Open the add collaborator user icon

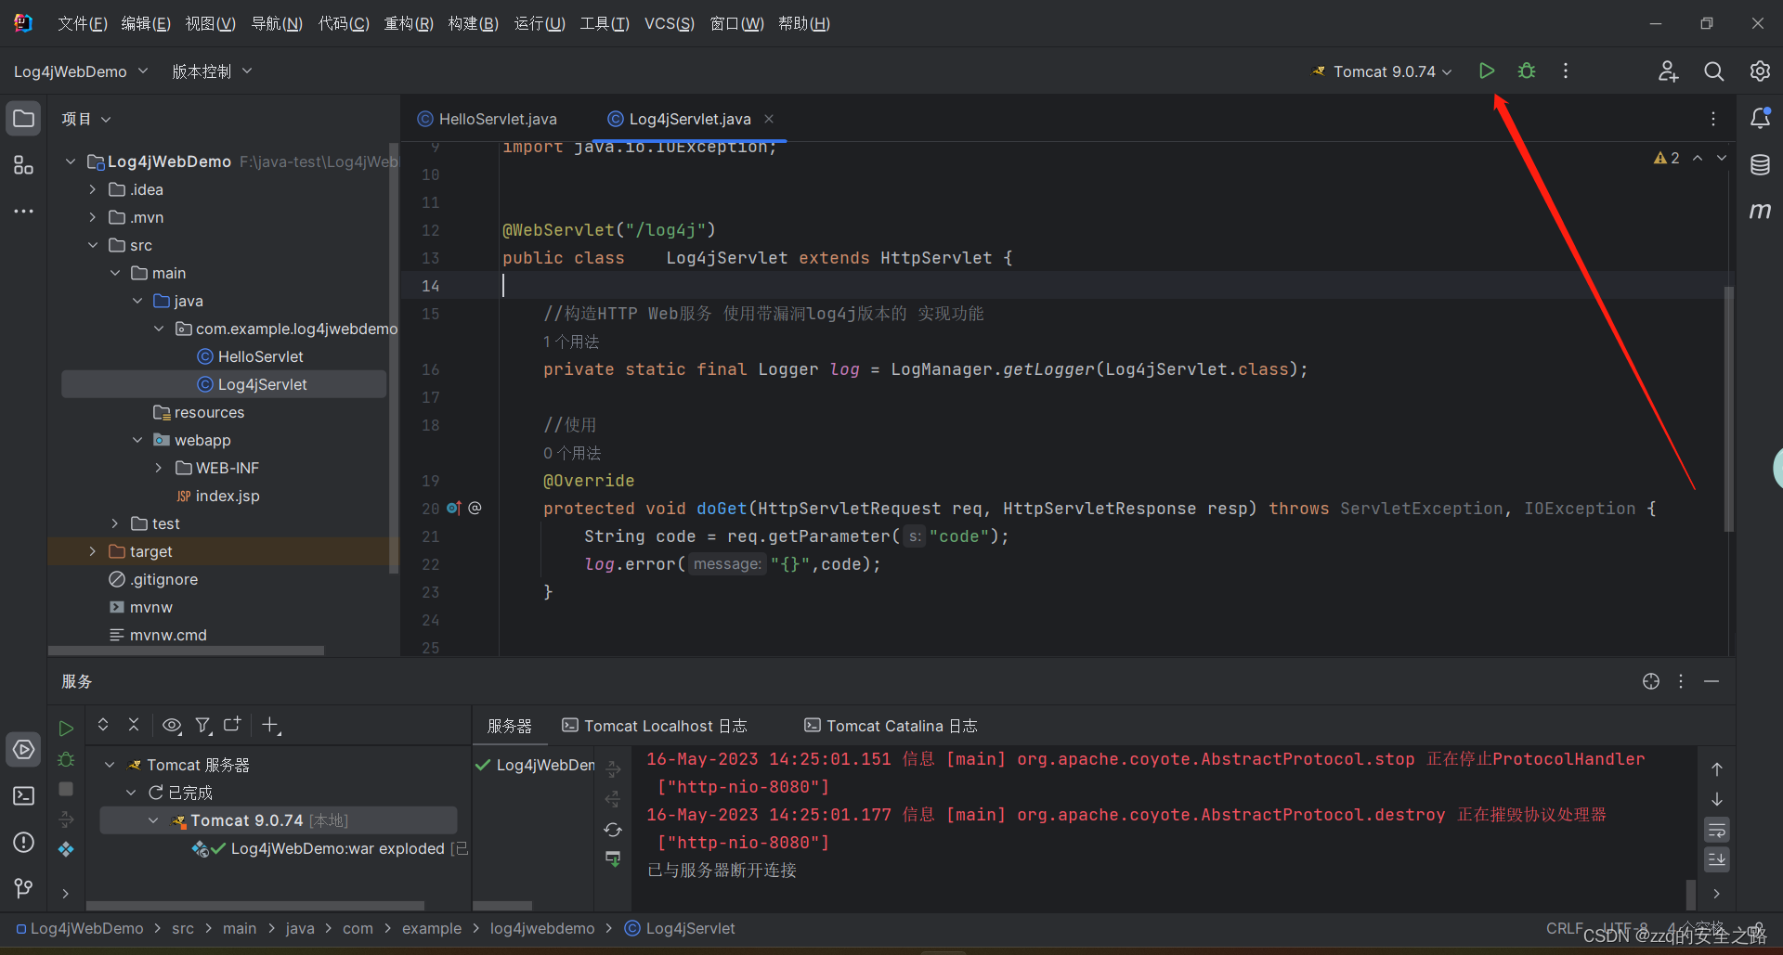click(x=1669, y=71)
